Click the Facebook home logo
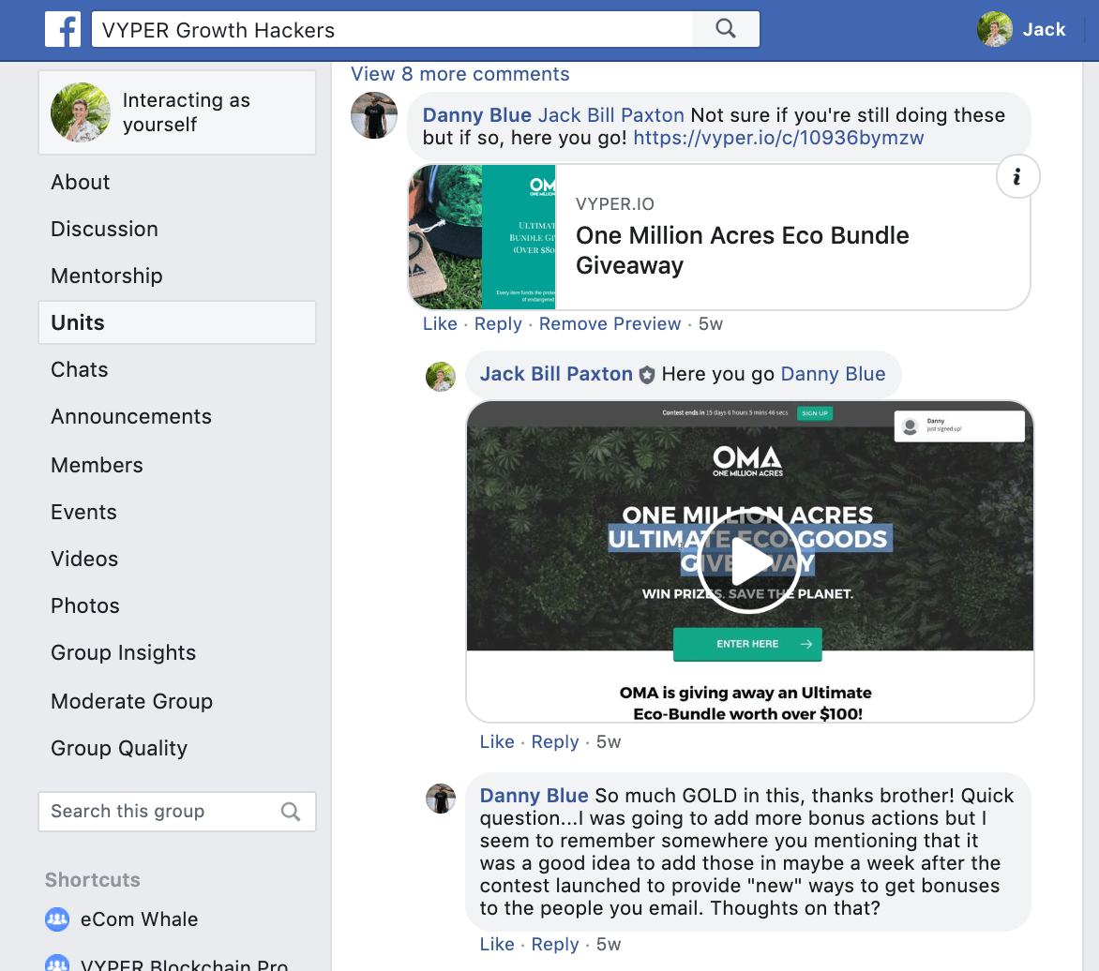This screenshot has height=971, width=1099. [x=63, y=29]
